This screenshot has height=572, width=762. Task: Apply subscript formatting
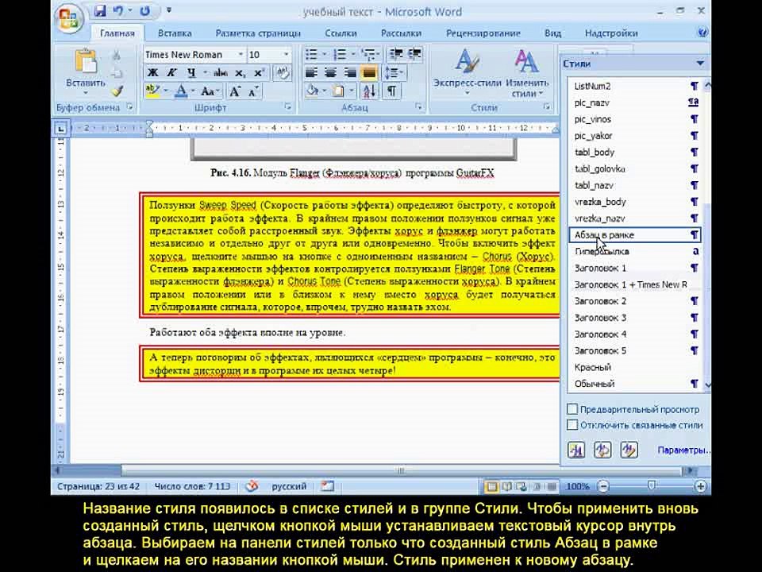(x=240, y=72)
